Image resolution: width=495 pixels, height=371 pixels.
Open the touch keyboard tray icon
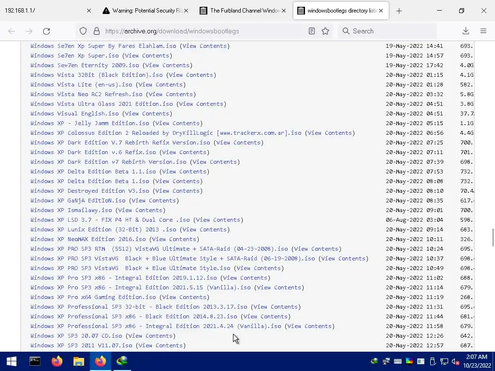[x=397, y=361]
